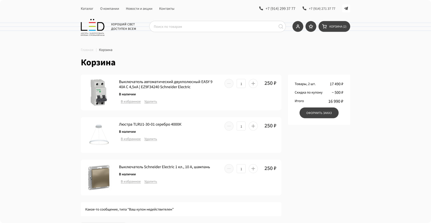
Task: Open the chandelier product thumbnail
Action: coord(99,135)
